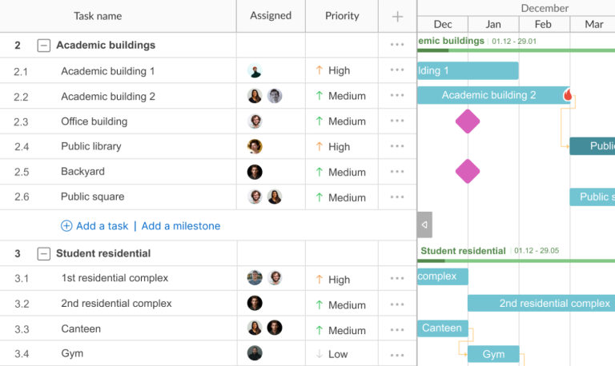The image size is (615, 366).
Task: Open Medium priority dropdown for Canteen
Action: [340, 330]
